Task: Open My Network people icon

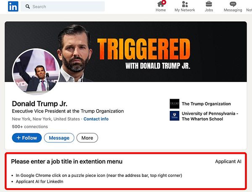Action: tap(185, 4)
